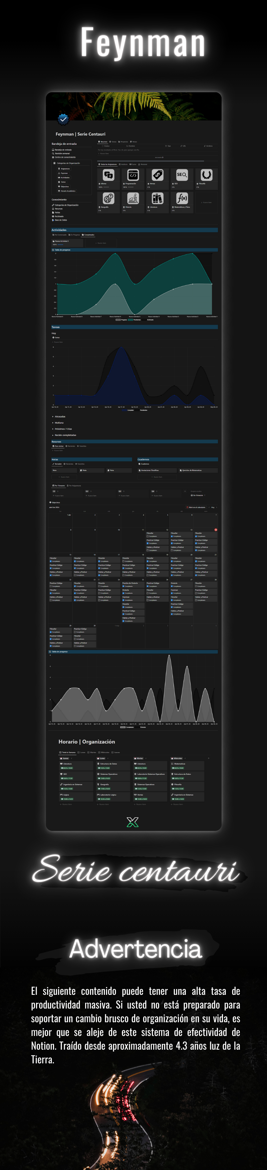Switch to the Personal tab
The image size is (267, 1170).
[143, 164]
